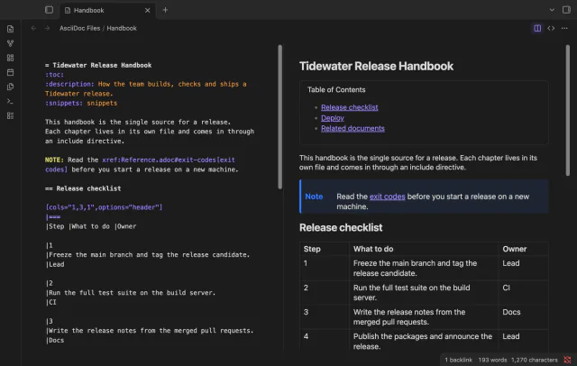This screenshot has height=366, width=577.
Task: Click '|Step |What to do |Owner' source line
Action: [90, 226]
